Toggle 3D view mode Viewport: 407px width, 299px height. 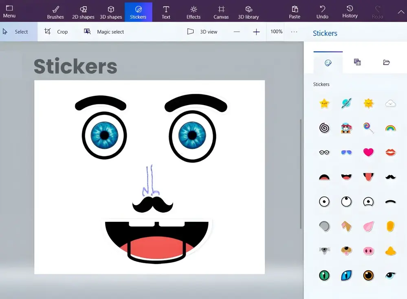(203, 31)
